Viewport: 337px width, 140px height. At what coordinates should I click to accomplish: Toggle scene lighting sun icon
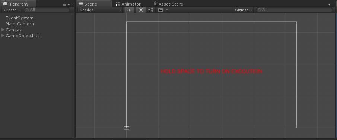[x=141, y=10]
